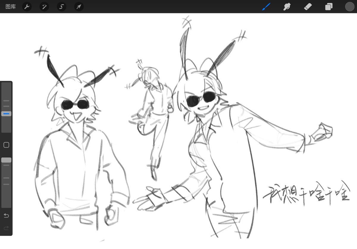Click the gray opacity slider handle
This screenshot has height=249, width=357.
click(6, 160)
